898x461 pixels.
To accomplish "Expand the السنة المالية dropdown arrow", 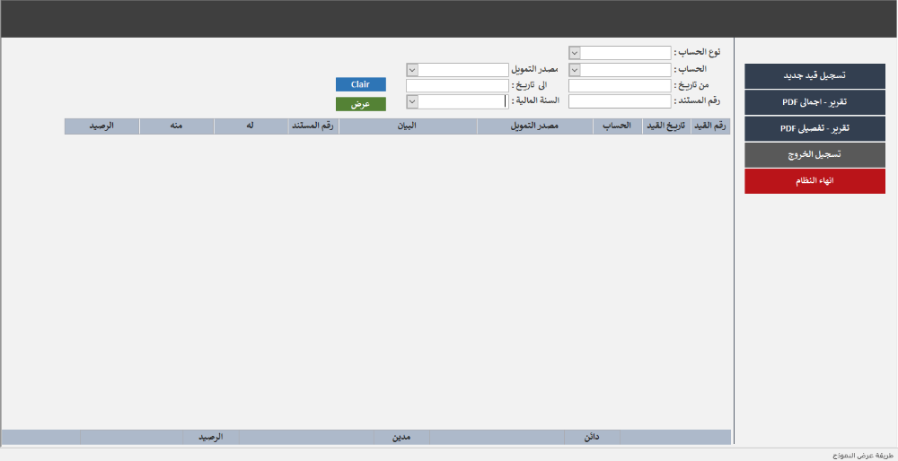I will point(412,102).
